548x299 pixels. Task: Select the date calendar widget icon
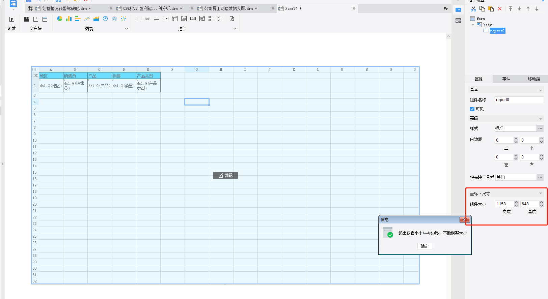coord(184,19)
